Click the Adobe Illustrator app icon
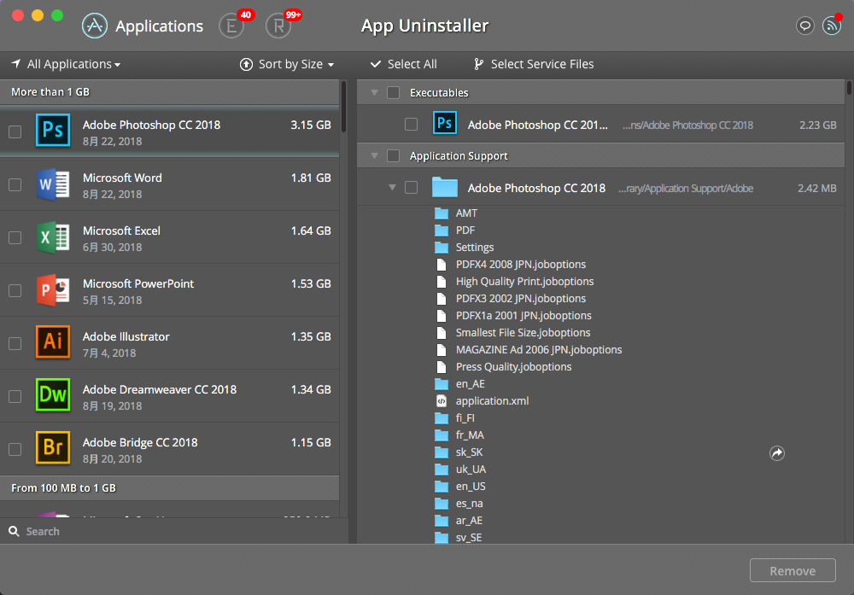Screen dimensions: 854x595 coord(53,341)
